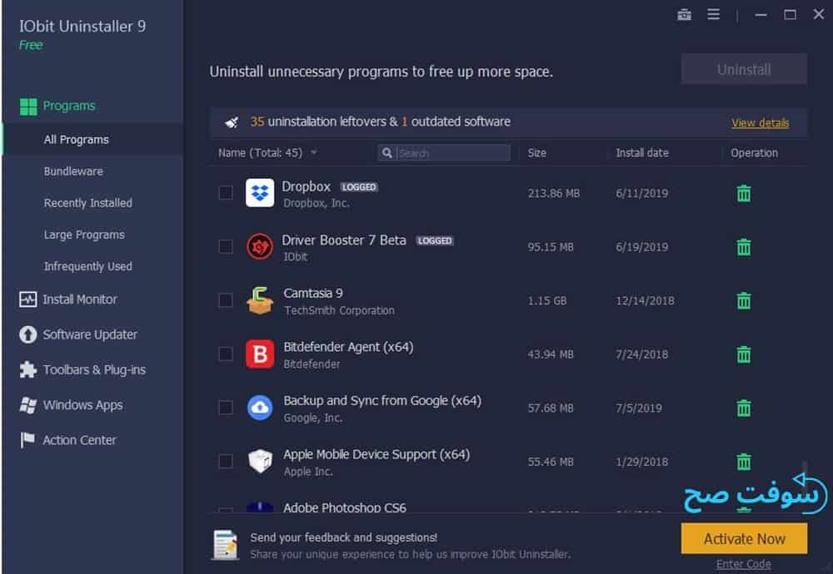The image size is (833, 574).
Task: Click the Dropbox app icon
Action: click(x=260, y=192)
